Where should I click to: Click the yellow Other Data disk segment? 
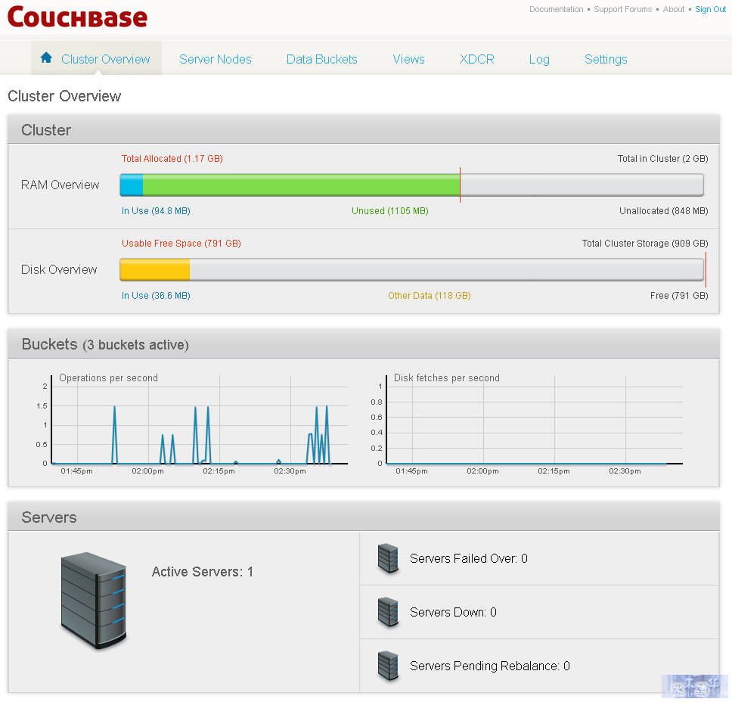point(154,269)
